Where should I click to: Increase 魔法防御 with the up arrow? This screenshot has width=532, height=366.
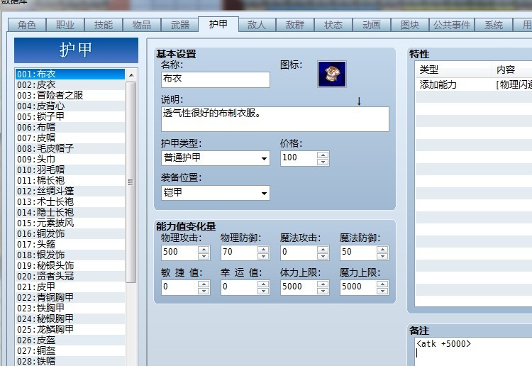(382, 249)
